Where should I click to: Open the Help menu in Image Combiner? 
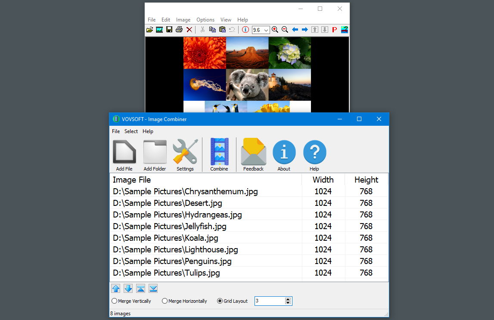click(148, 131)
